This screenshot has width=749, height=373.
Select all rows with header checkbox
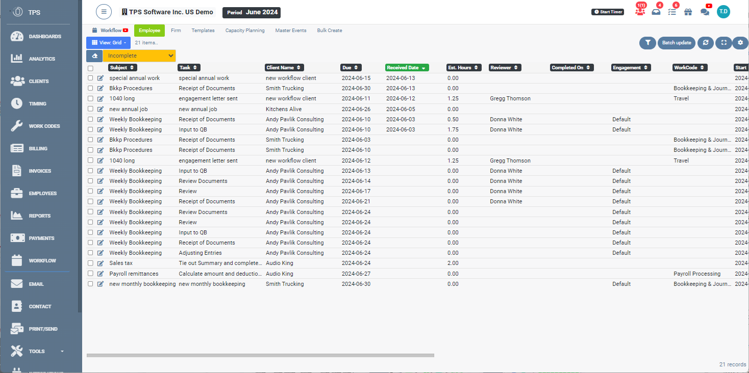click(x=90, y=68)
